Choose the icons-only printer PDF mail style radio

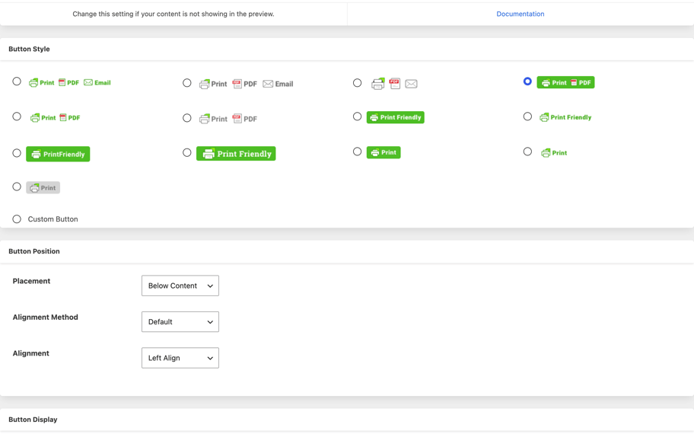(357, 83)
